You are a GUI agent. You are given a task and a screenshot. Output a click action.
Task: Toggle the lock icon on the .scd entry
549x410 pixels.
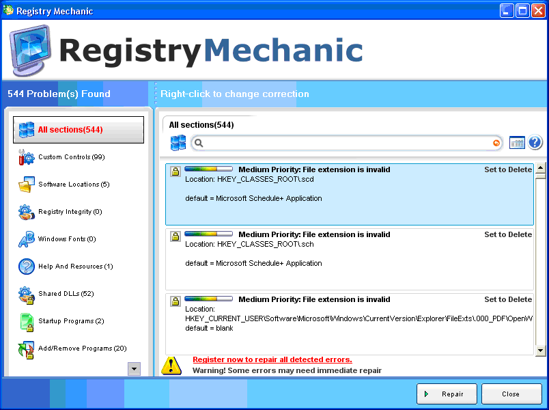pos(175,172)
